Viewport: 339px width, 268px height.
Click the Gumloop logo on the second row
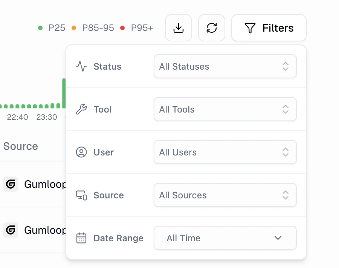[11, 230]
